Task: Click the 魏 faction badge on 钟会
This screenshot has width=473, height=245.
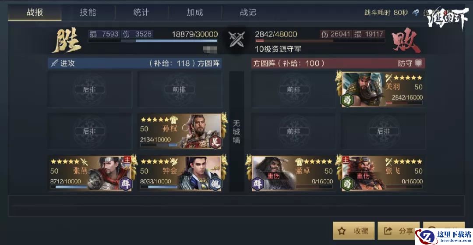Action: [215, 184]
